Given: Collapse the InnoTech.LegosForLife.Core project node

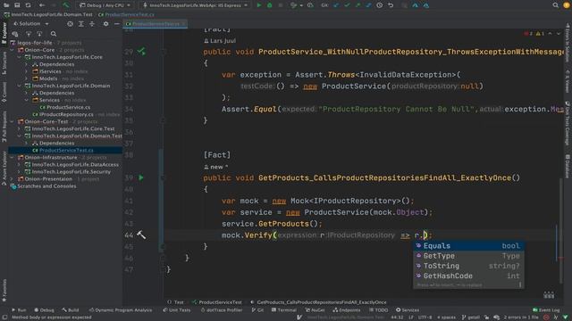Looking at the screenshot, I should [x=20, y=57].
